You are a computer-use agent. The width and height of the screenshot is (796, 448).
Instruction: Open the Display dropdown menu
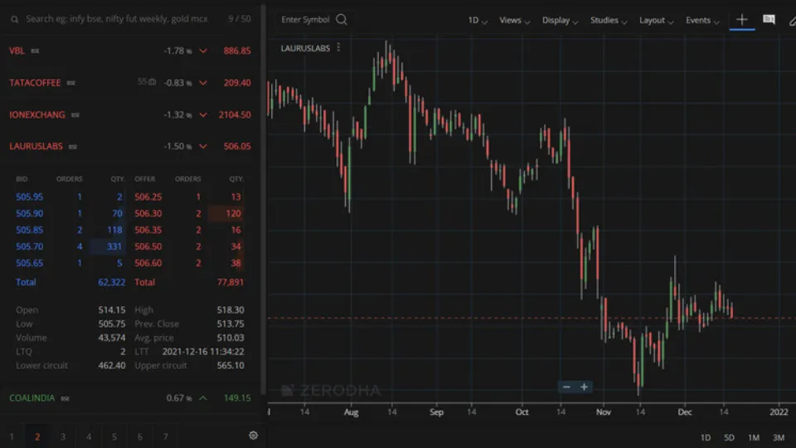[x=560, y=20]
